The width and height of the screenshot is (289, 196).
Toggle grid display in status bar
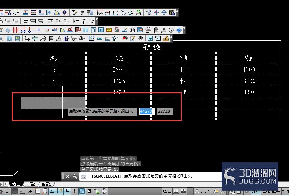pos(15,191)
